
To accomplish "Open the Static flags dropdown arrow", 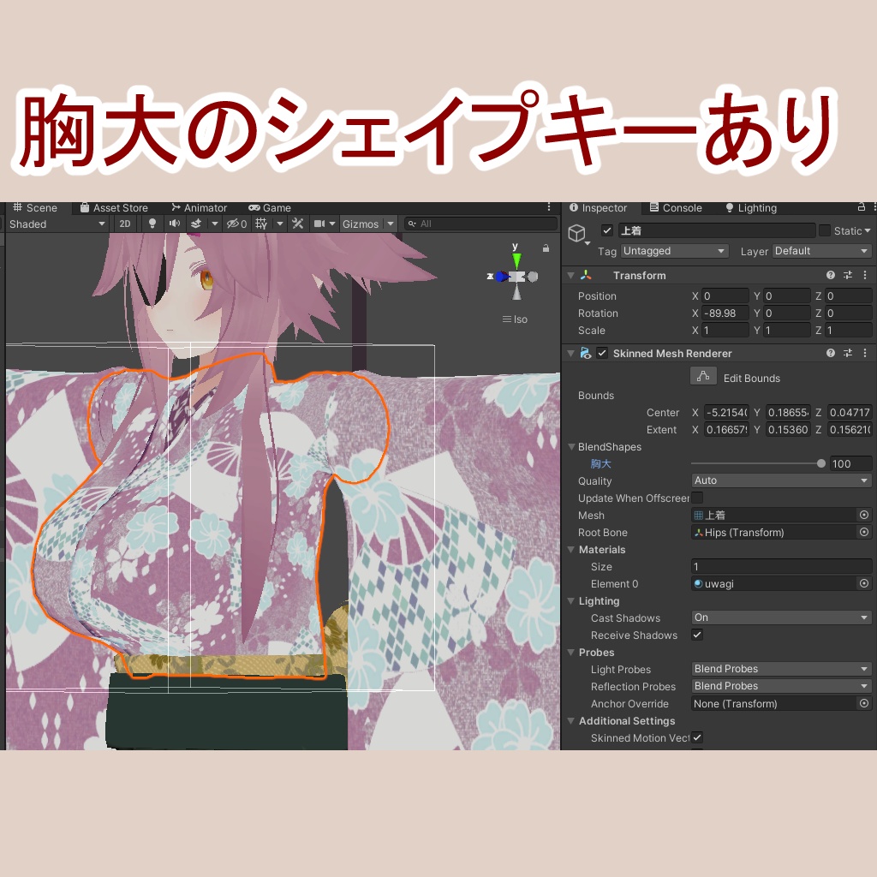I will [868, 230].
